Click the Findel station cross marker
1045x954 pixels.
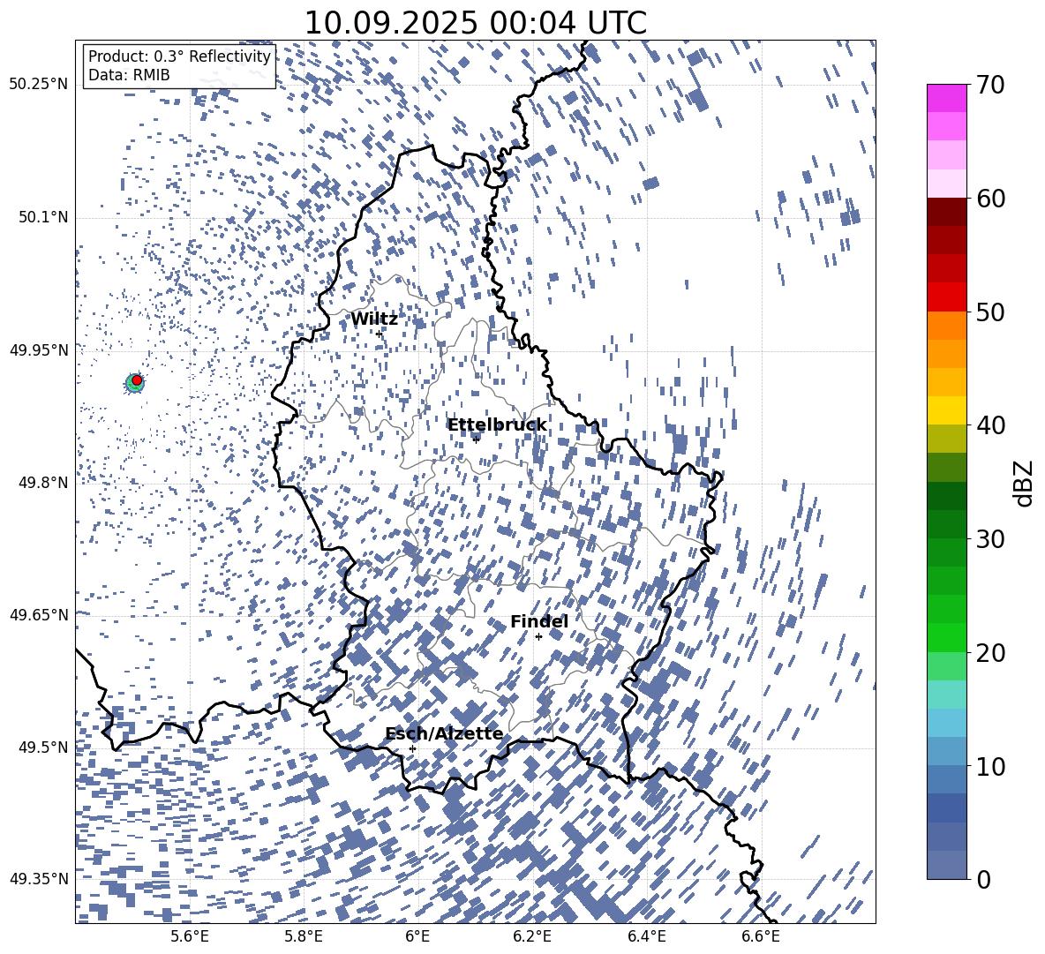click(538, 637)
